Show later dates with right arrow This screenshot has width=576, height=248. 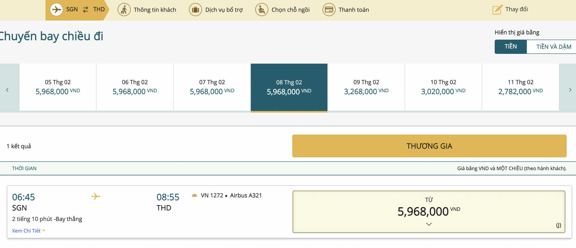click(x=570, y=90)
